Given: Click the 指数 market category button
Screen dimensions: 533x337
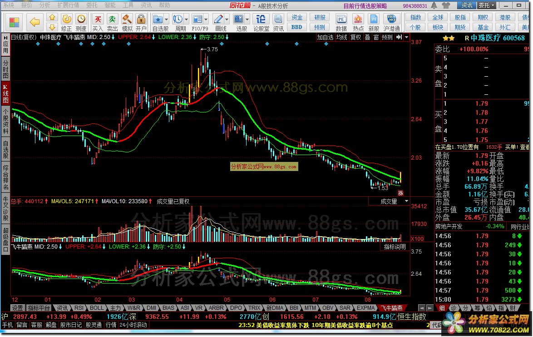Looking at the screenshot, I should tap(415, 17).
